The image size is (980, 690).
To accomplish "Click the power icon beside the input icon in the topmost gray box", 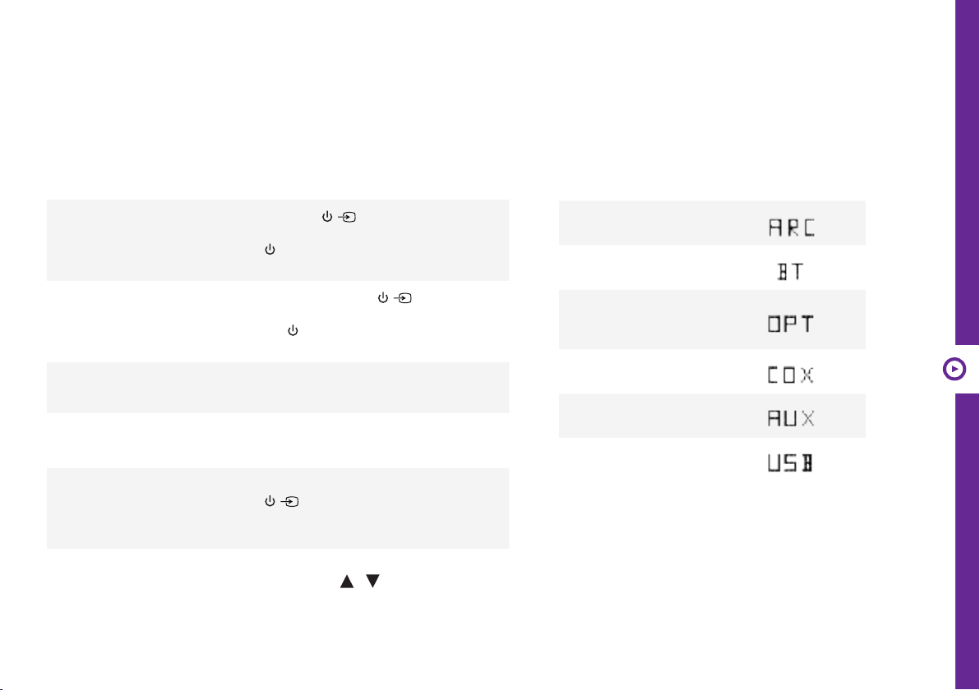I will [x=327, y=217].
